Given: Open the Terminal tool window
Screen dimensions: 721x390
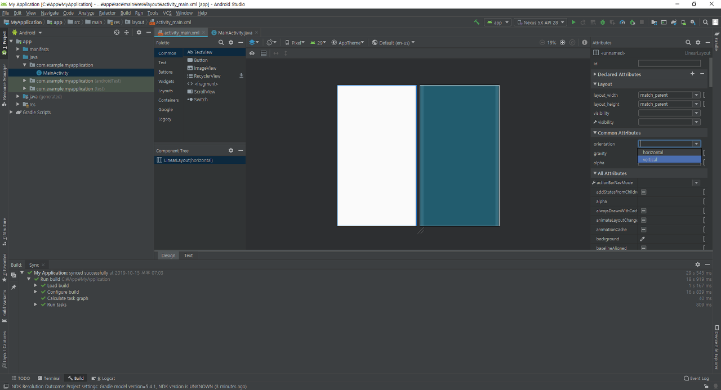Looking at the screenshot, I should tap(48, 379).
